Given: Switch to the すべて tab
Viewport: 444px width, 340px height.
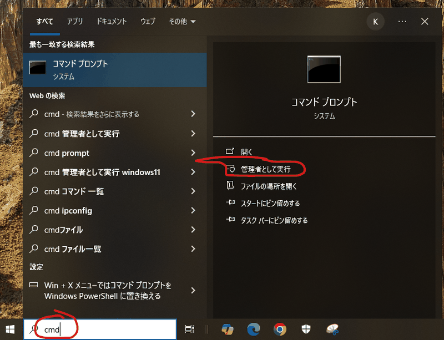Looking at the screenshot, I should 44,22.
